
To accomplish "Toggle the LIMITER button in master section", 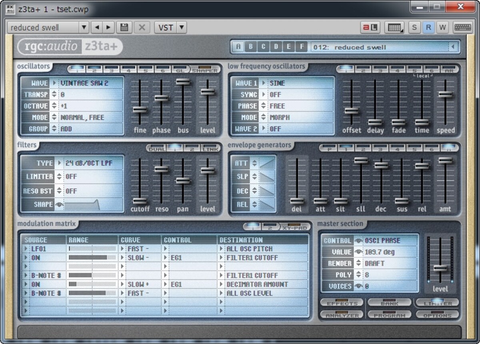I will [x=437, y=303].
